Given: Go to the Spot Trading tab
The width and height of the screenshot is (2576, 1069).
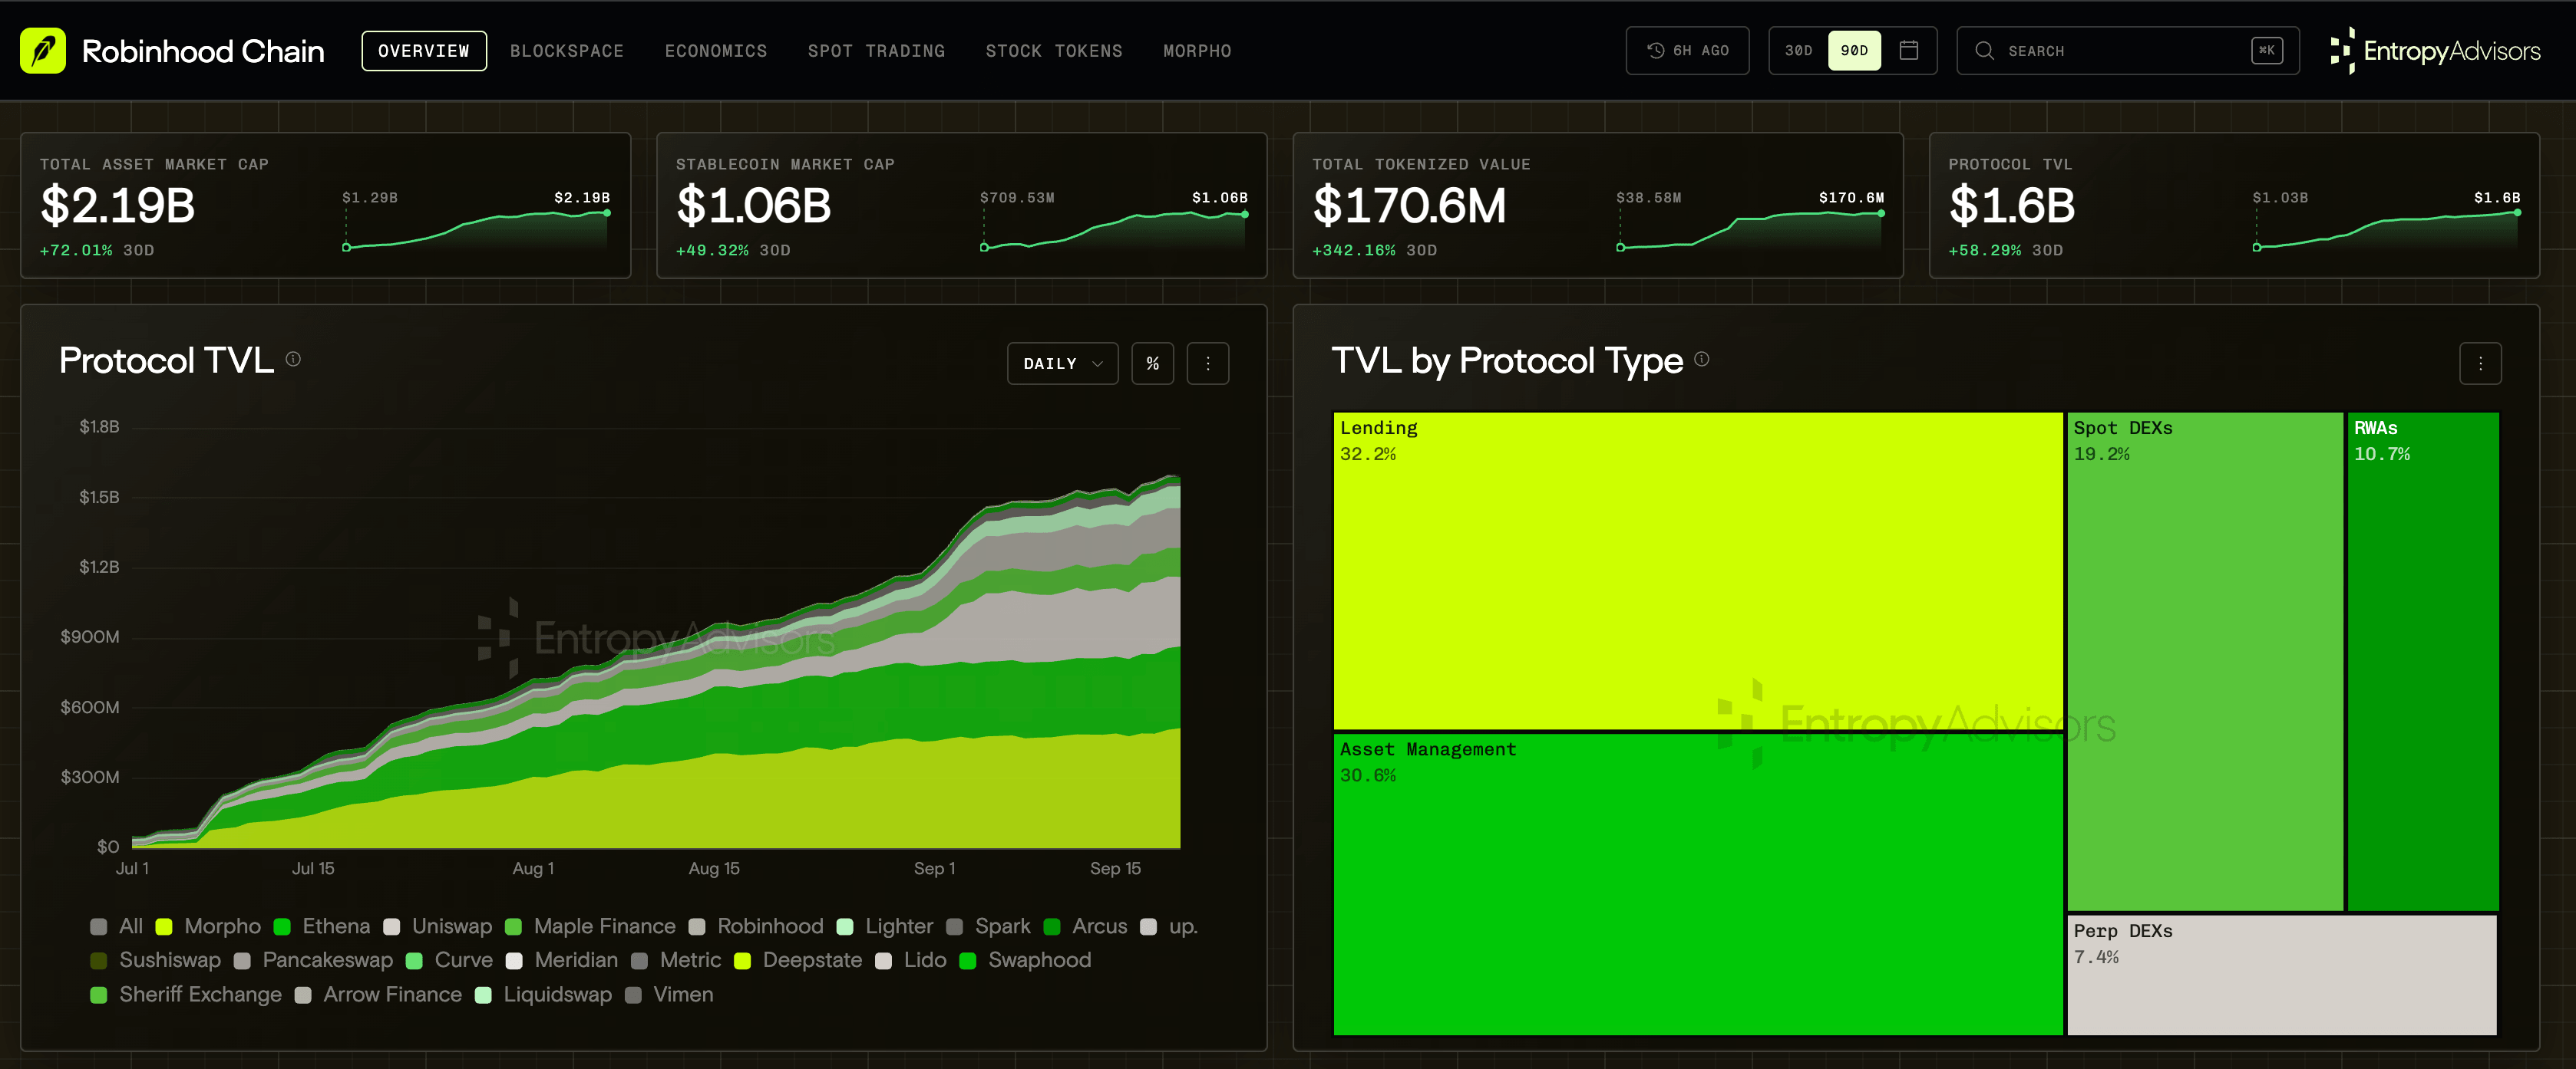Looking at the screenshot, I should pos(876,51).
